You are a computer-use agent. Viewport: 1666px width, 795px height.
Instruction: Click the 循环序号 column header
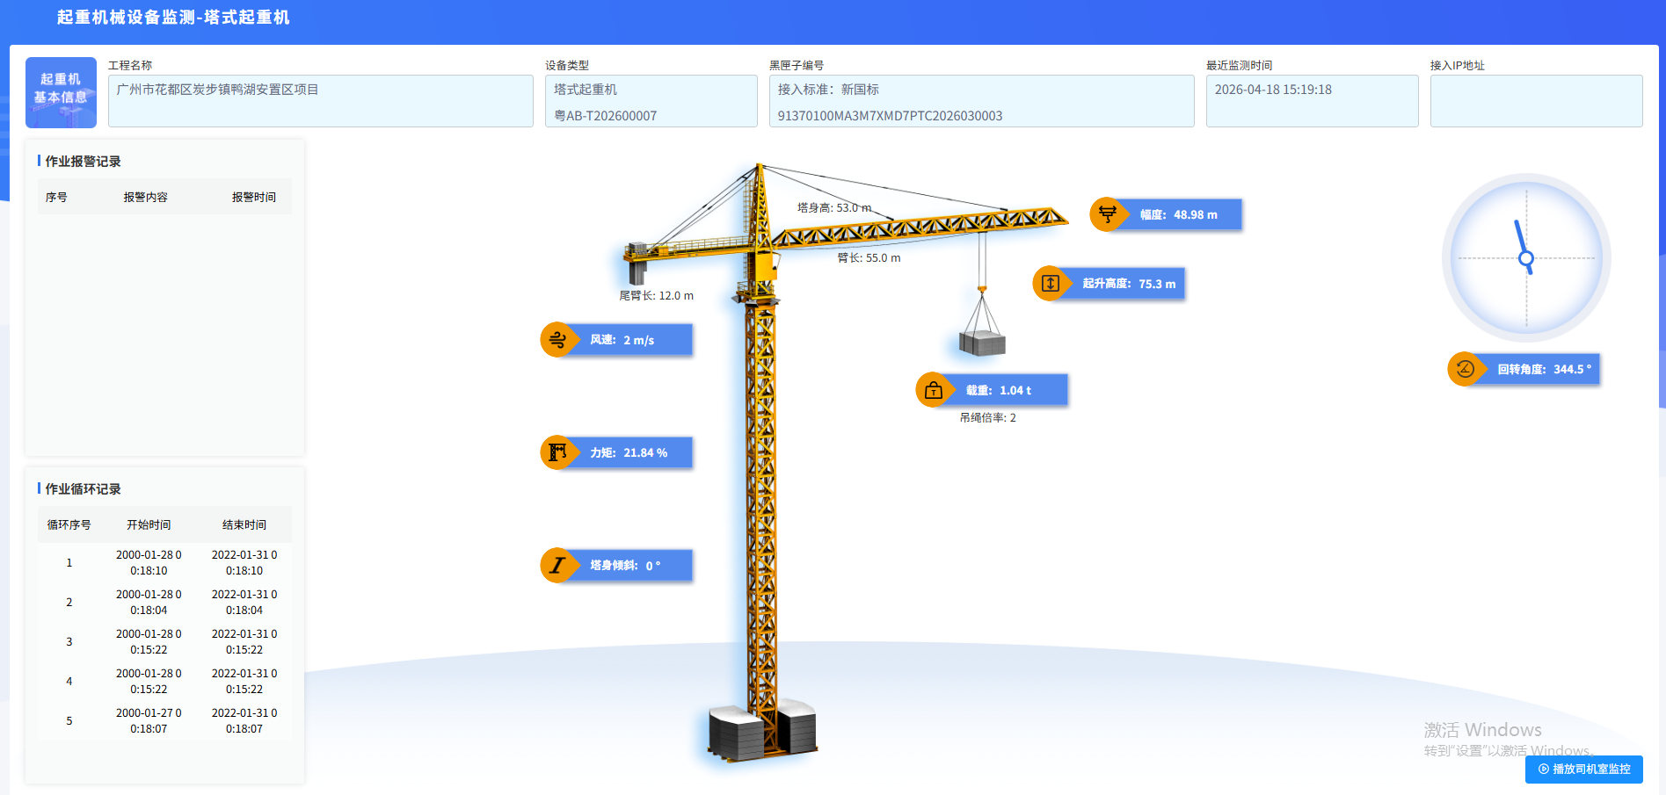(69, 524)
